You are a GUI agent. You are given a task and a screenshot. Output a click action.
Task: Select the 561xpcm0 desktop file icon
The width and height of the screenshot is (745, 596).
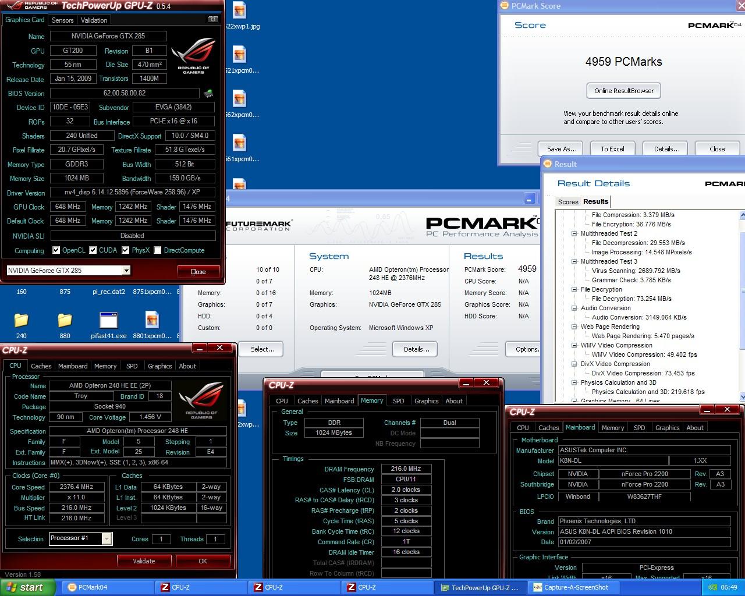click(x=239, y=143)
